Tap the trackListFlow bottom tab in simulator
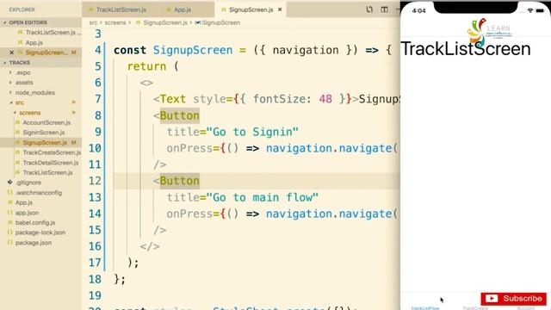 point(425,308)
